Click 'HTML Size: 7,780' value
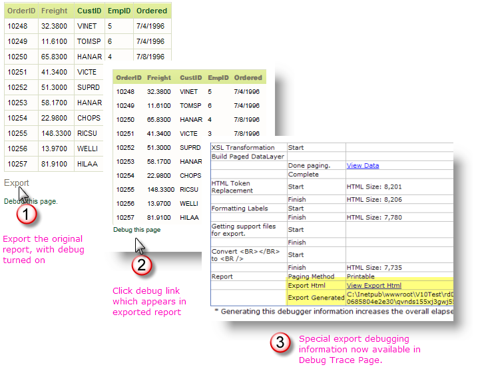 [374, 217]
